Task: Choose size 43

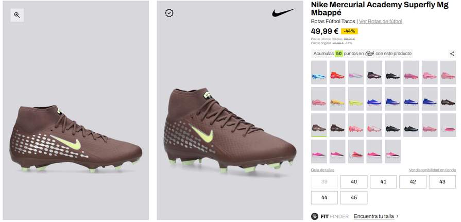Action: (x=442, y=182)
